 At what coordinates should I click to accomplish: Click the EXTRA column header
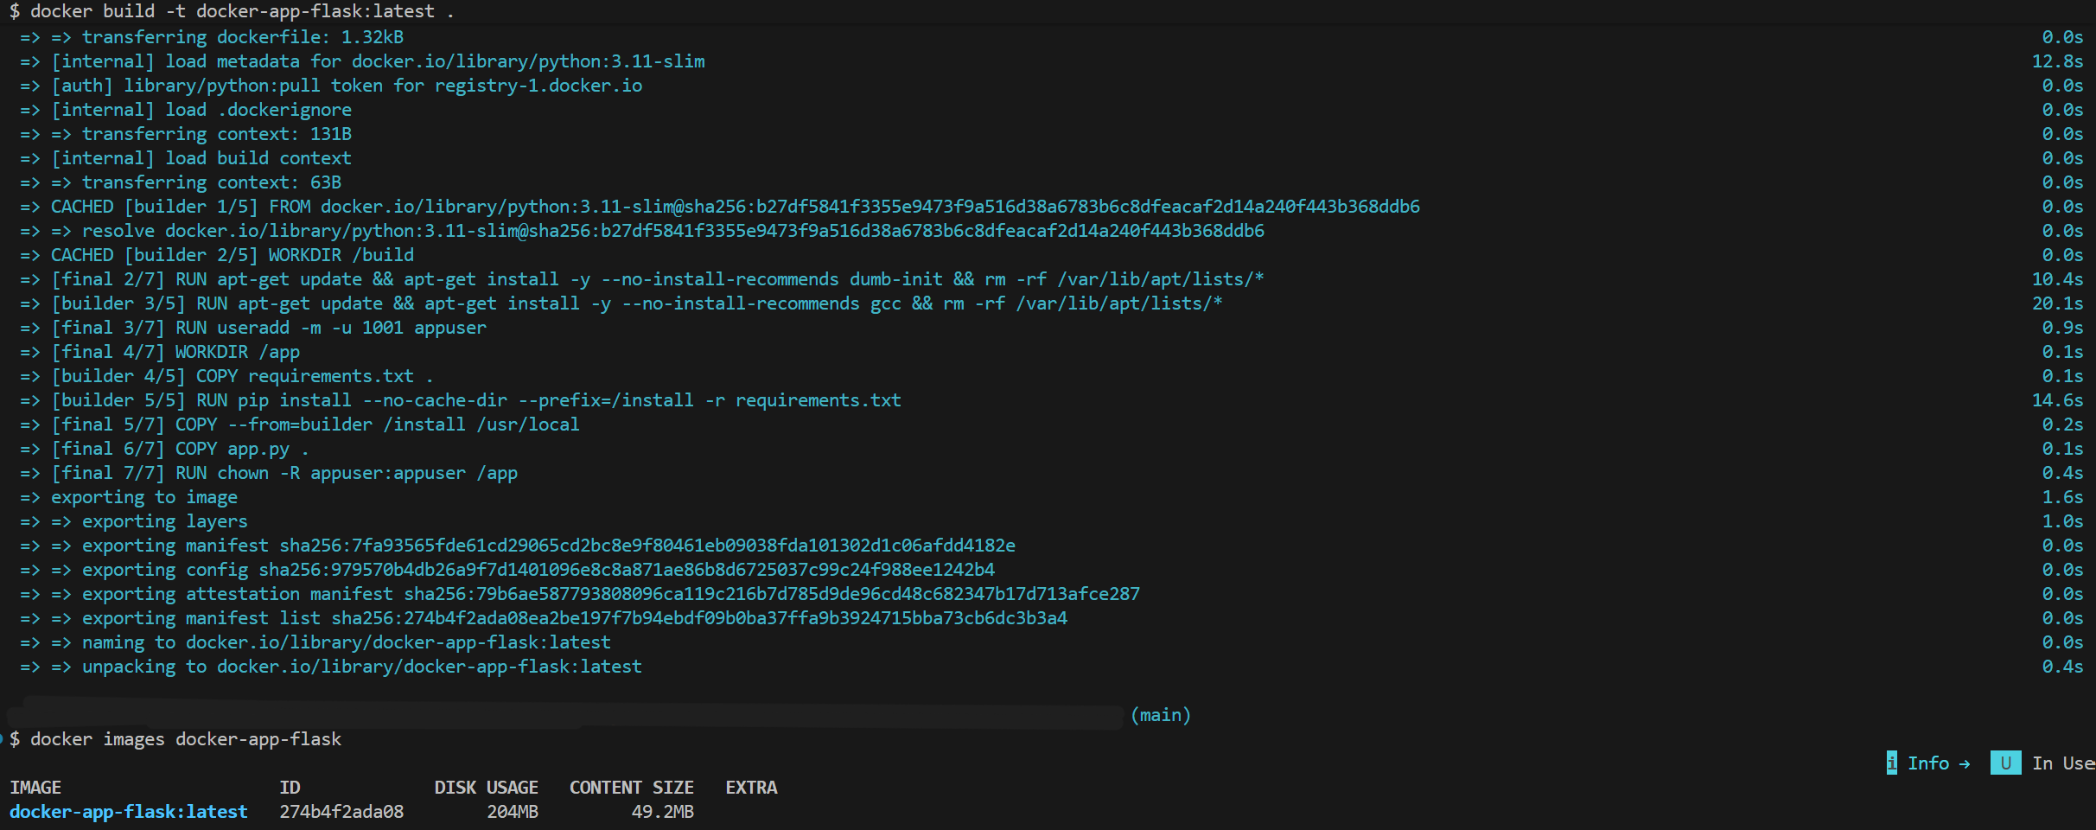click(x=751, y=788)
